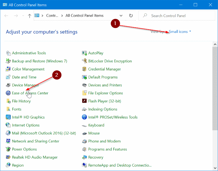Expand the address bar history dropdown
The width and height of the screenshot is (218, 171).
(121, 16)
